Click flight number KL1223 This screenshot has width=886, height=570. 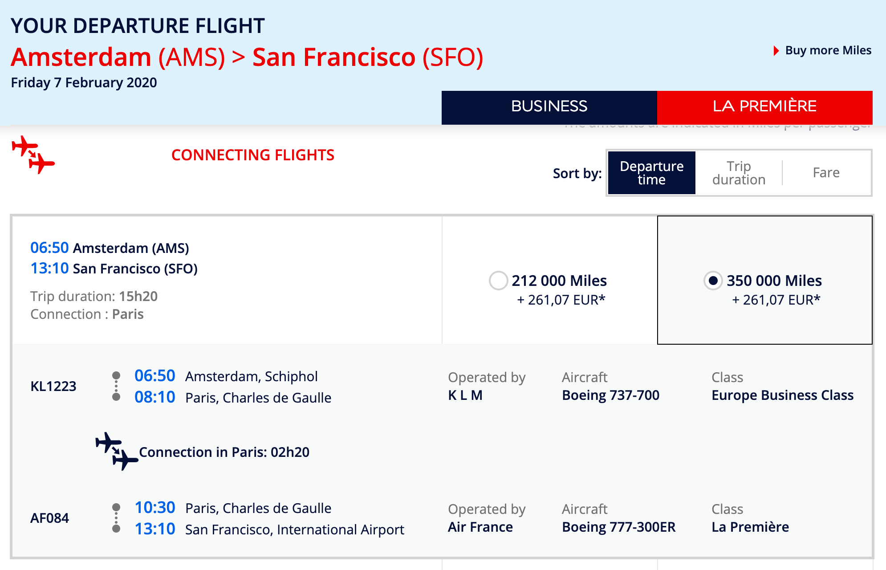53,386
